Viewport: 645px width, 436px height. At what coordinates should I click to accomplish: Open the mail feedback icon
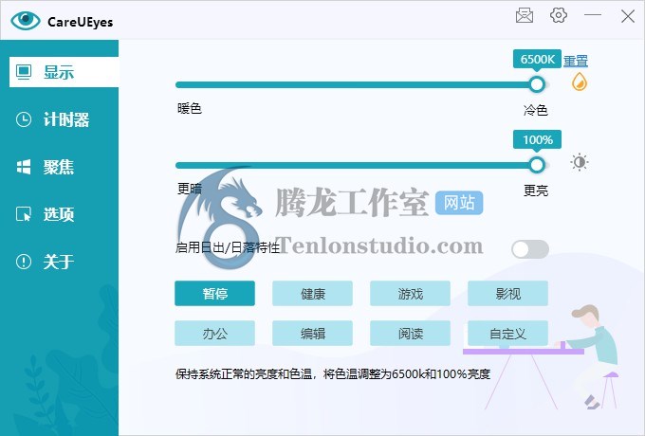[x=525, y=15]
